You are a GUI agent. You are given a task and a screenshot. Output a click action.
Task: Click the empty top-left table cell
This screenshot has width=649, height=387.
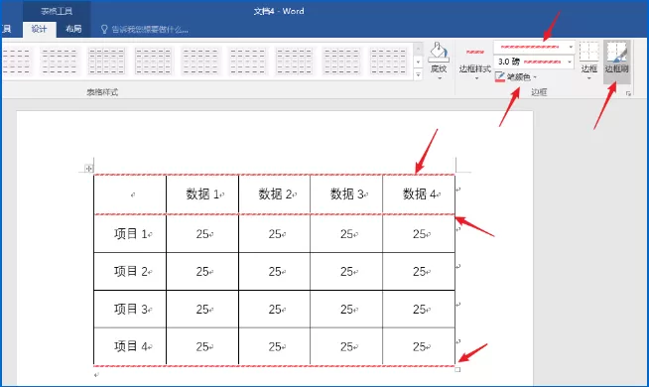[x=130, y=194]
